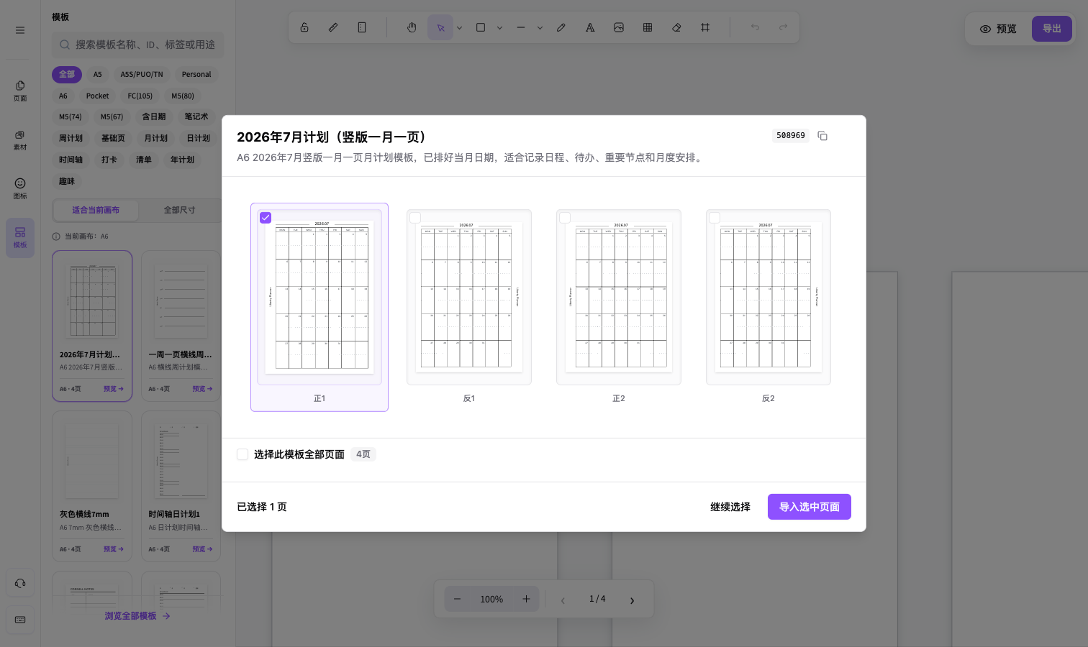Preview the 灰色横线7mm template link
Screen dimensions: 1088x647
pos(114,549)
